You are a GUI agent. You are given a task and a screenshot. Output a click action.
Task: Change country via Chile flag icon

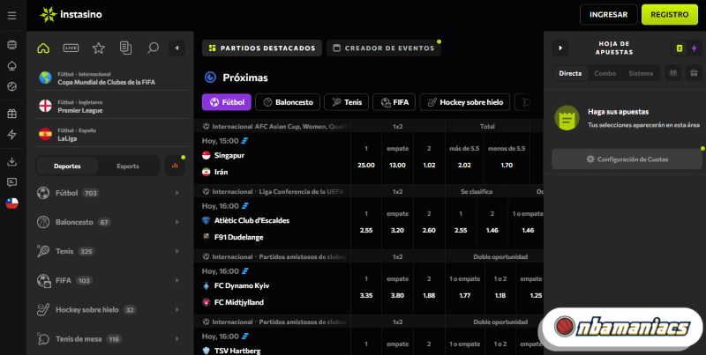(x=12, y=203)
